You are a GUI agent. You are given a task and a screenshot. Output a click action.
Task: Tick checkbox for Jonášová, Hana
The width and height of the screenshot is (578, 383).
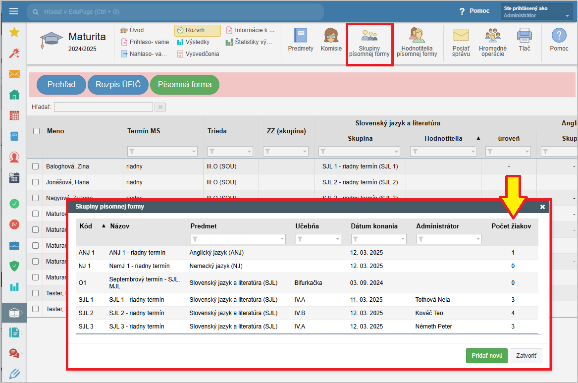coord(36,182)
